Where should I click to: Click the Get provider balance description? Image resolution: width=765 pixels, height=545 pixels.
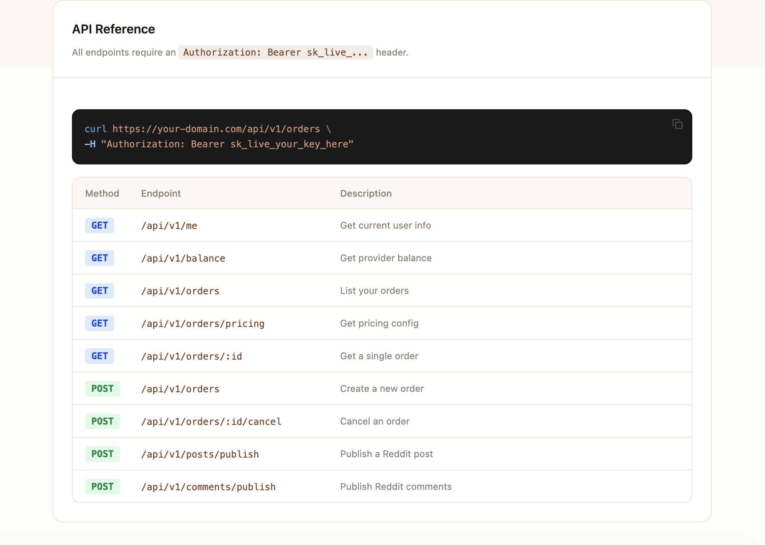[x=386, y=258]
